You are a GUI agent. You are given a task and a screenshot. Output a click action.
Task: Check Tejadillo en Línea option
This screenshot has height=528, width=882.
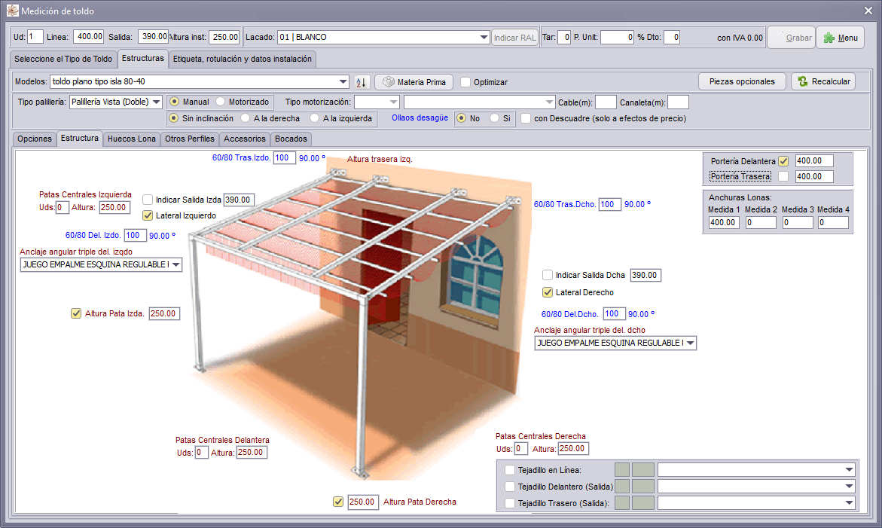pyautogui.click(x=510, y=470)
